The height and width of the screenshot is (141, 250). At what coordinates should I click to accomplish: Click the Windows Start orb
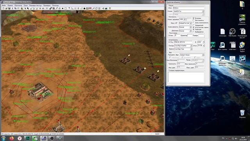pyautogui.click(x=4, y=138)
